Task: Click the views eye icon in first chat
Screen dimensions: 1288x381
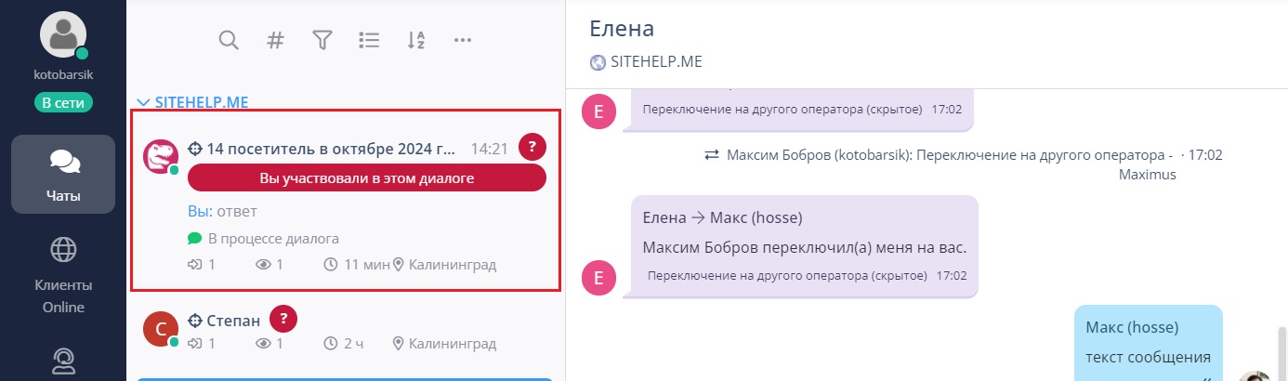Action: [x=263, y=265]
